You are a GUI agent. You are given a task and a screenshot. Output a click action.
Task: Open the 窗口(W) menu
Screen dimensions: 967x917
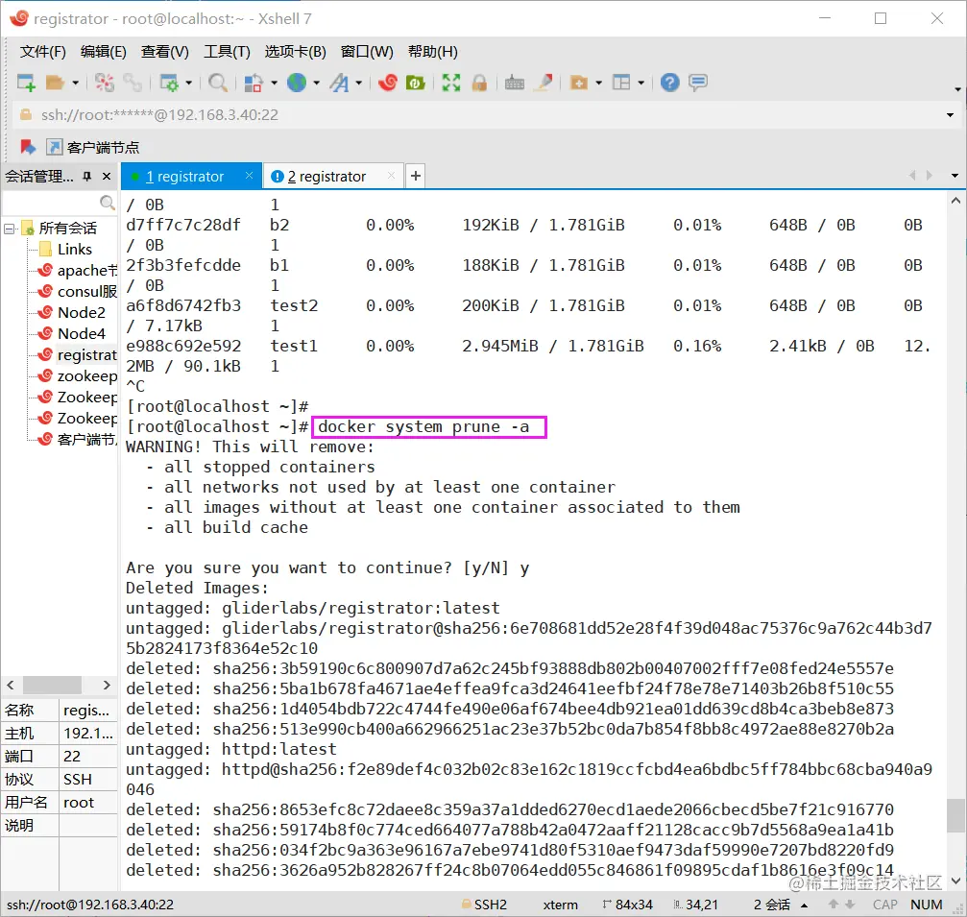click(x=367, y=51)
